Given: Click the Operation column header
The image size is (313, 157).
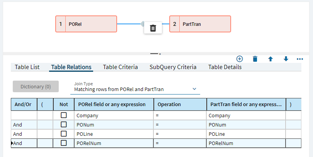Looking at the screenshot, I should (180, 105).
